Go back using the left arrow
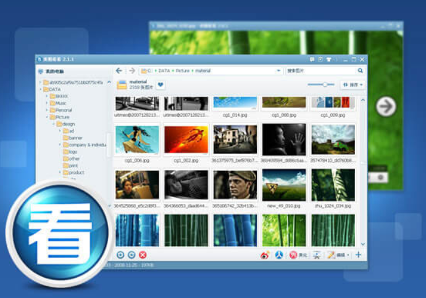 pyautogui.click(x=119, y=71)
